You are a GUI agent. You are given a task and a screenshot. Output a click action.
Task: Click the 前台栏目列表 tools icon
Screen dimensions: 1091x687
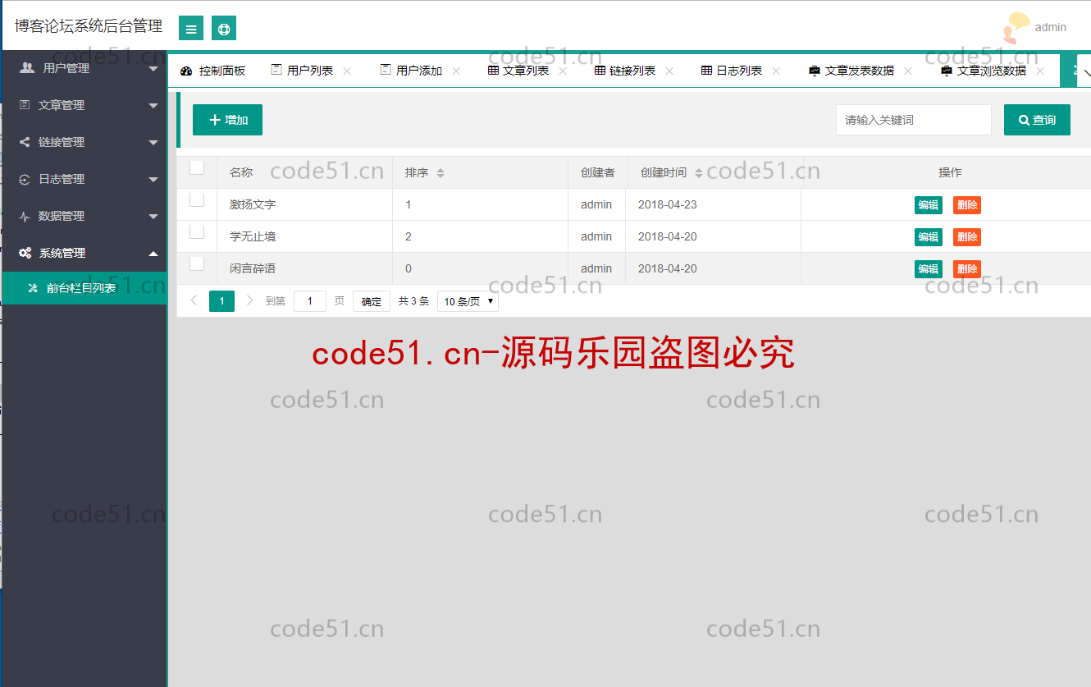pyautogui.click(x=33, y=288)
